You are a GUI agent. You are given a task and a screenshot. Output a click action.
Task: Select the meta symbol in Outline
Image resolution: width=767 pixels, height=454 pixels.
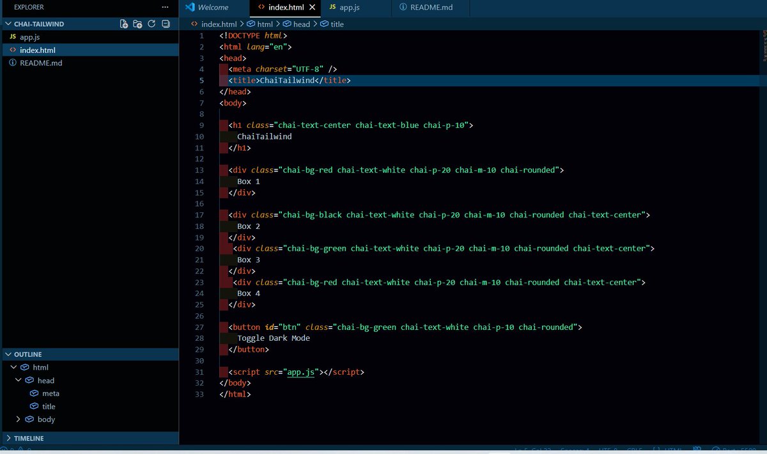(x=50, y=393)
